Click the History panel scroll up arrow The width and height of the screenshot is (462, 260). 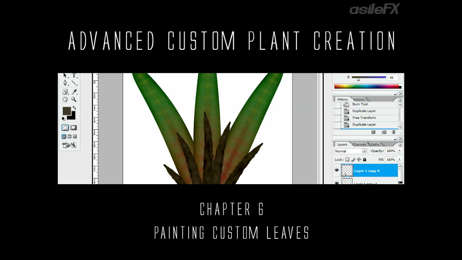pyautogui.click(x=400, y=105)
